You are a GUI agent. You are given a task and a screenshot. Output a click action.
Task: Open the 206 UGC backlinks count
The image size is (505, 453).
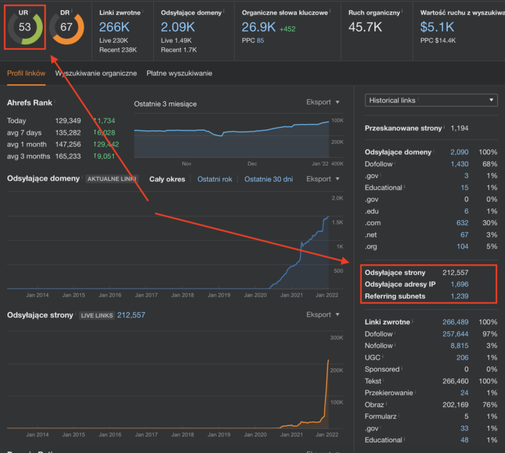pyautogui.click(x=462, y=358)
